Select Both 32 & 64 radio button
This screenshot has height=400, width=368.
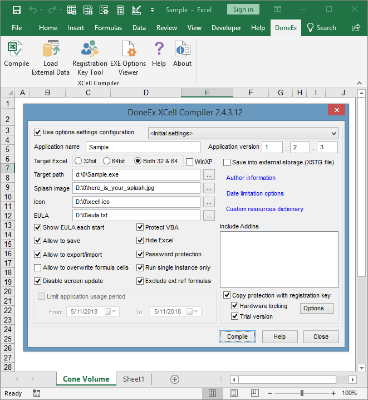click(138, 161)
